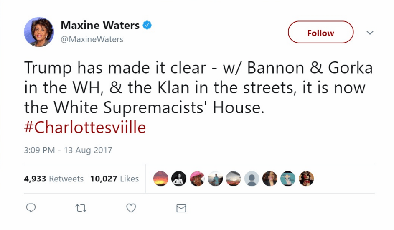
Task: Click the pink hat liker avatar
Action: [197, 179]
